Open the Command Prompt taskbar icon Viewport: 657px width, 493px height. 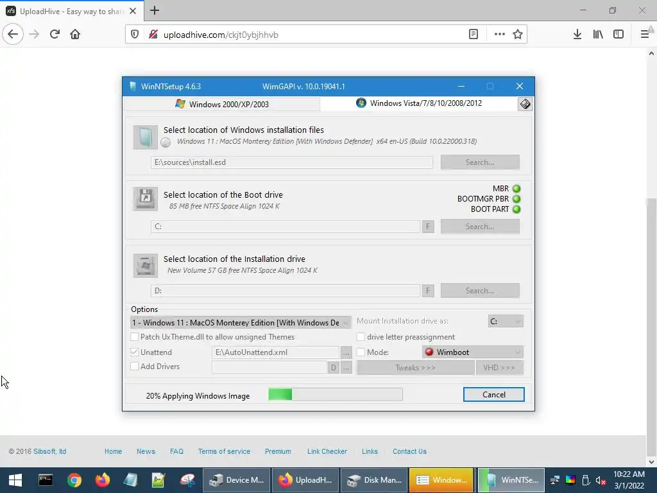tap(46, 480)
